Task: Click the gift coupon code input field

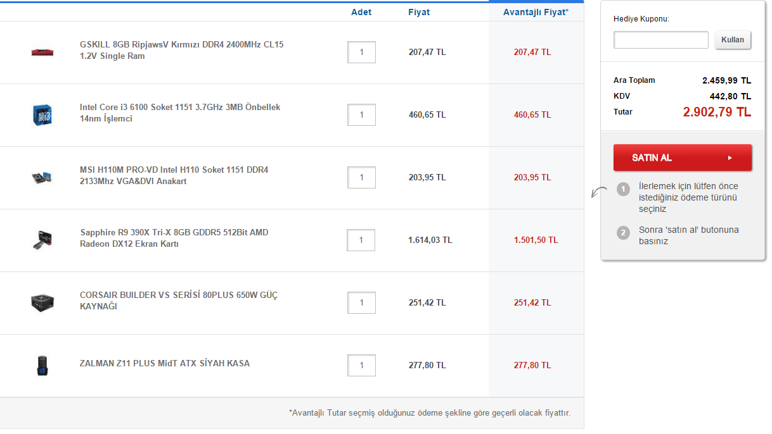Action: pyautogui.click(x=660, y=40)
